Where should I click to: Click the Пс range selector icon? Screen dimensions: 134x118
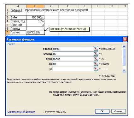tap(96, 64)
